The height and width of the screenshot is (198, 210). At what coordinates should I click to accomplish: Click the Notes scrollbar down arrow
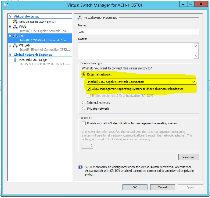[196, 56]
